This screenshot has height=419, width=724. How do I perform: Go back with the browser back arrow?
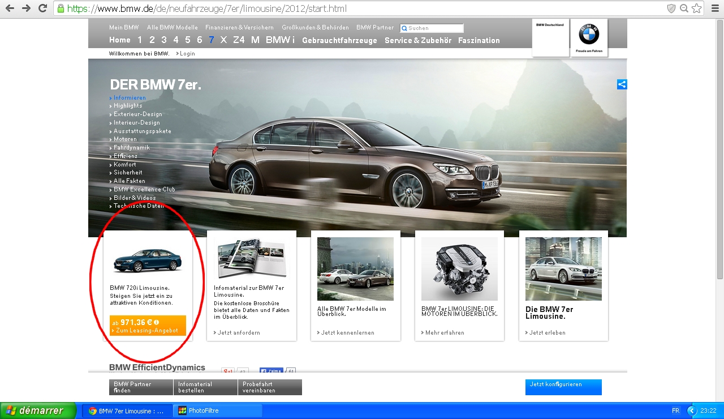[11, 8]
